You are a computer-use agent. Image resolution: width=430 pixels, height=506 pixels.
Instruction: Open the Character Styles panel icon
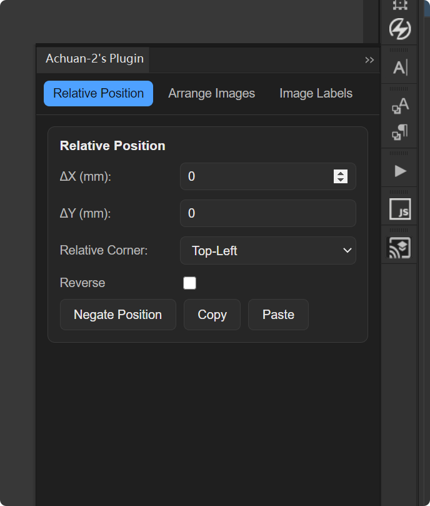click(x=399, y=106)
